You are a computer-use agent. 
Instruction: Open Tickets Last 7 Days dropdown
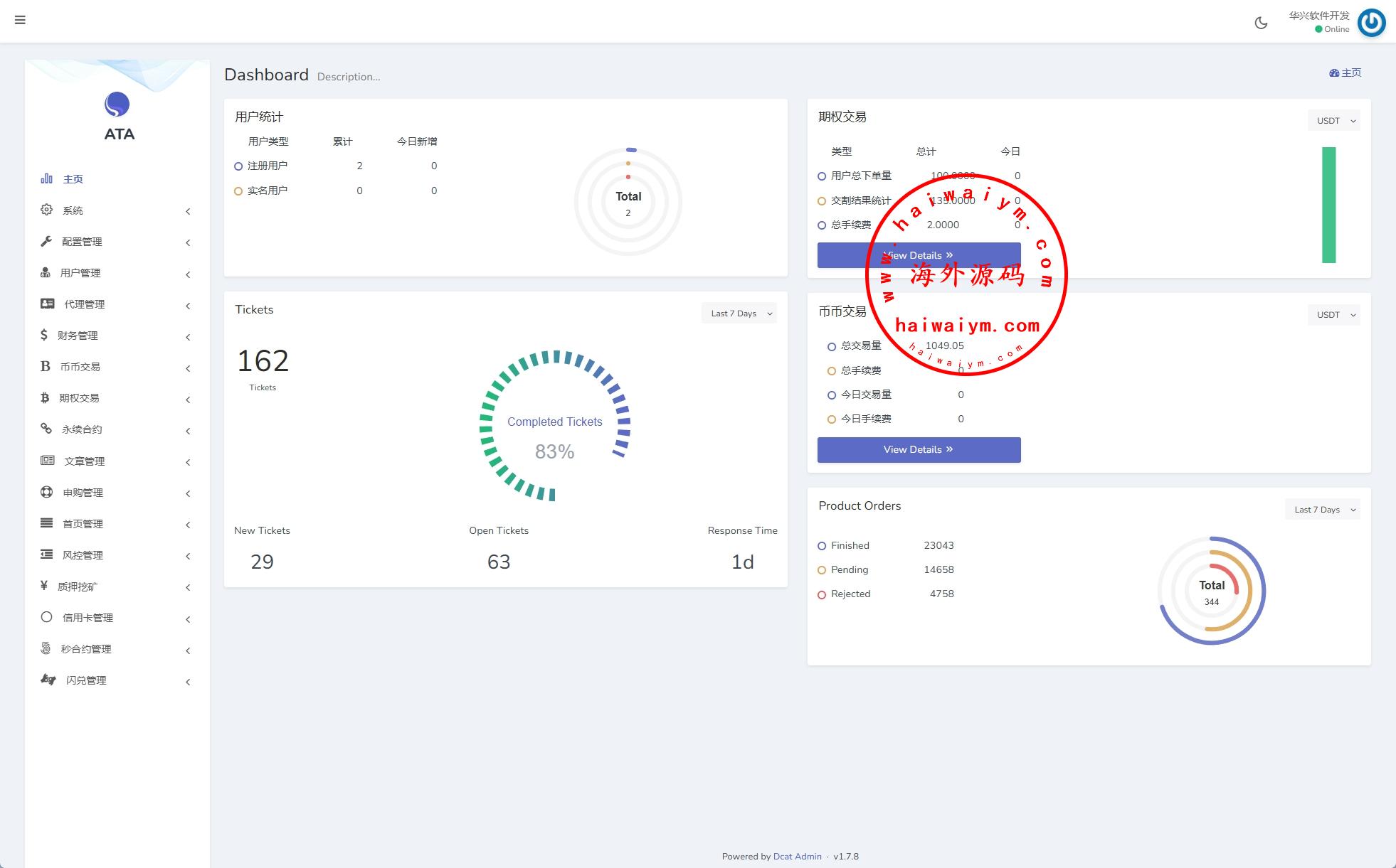pyautogui.click(x=739, y=314)
